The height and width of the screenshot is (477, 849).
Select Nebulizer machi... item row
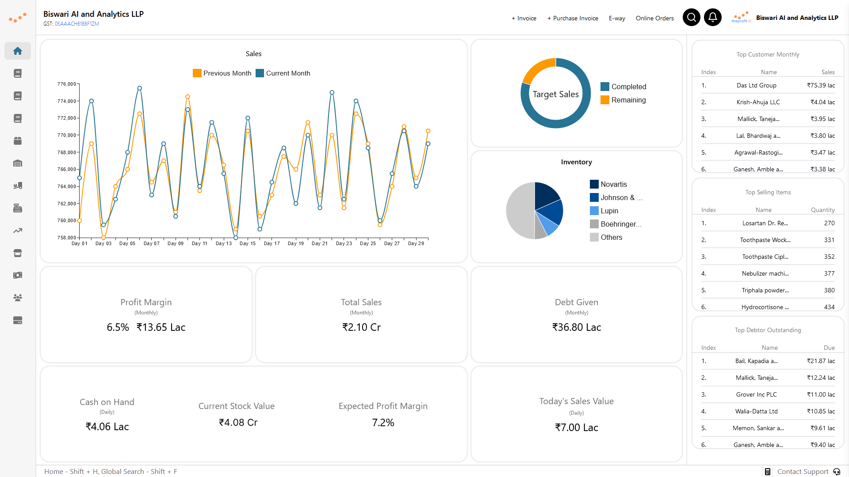point(768,273)
